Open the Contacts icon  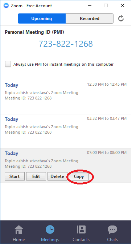coord(81,229)
